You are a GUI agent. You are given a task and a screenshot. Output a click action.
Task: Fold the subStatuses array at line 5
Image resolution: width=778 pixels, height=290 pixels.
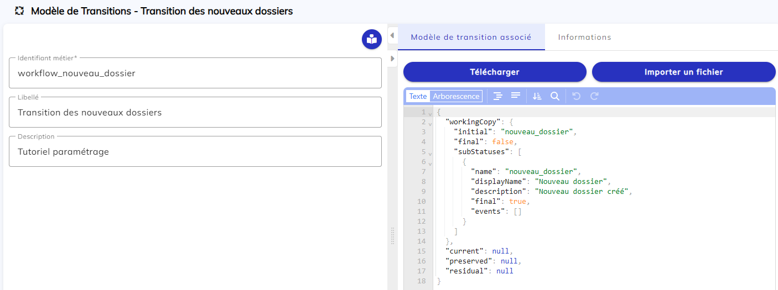pos(430,152)
